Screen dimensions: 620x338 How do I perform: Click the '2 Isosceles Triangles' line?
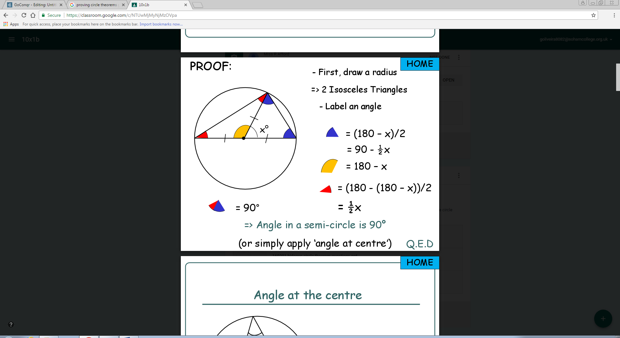[359, 90]
